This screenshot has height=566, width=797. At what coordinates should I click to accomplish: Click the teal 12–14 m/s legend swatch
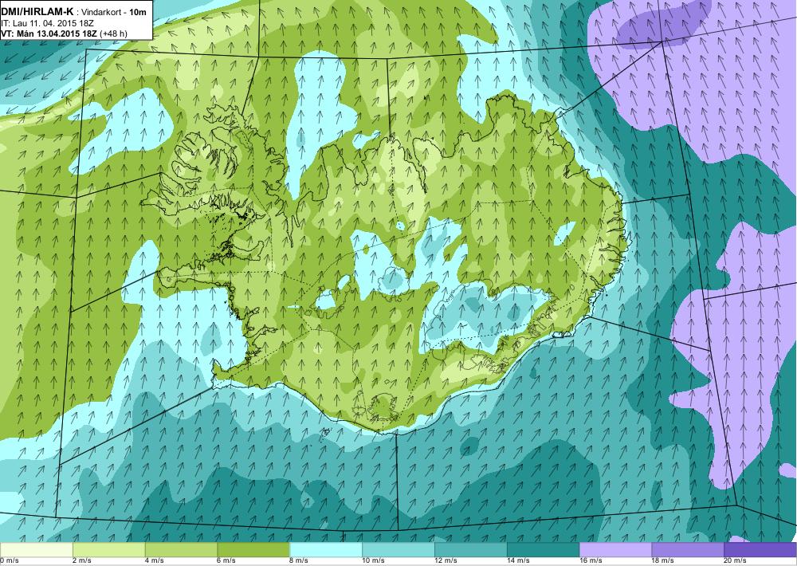point(471,549)
